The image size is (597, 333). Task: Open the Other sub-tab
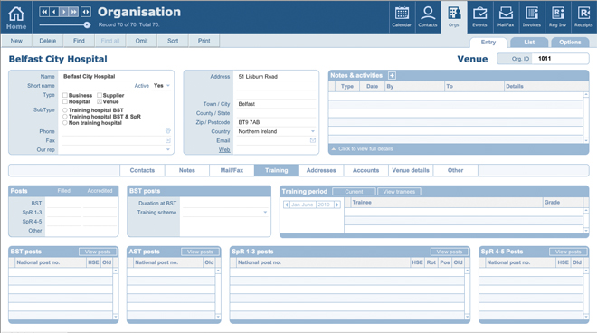[455, 170]
